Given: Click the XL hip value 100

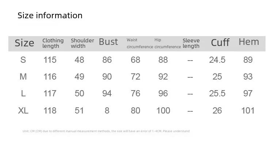Looking at the screenshot, I should (x=163, y=111).
